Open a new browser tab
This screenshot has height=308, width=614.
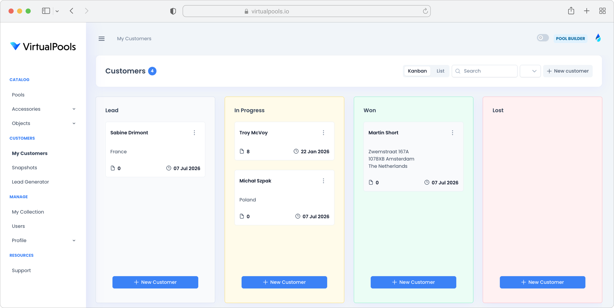[587, 11]
